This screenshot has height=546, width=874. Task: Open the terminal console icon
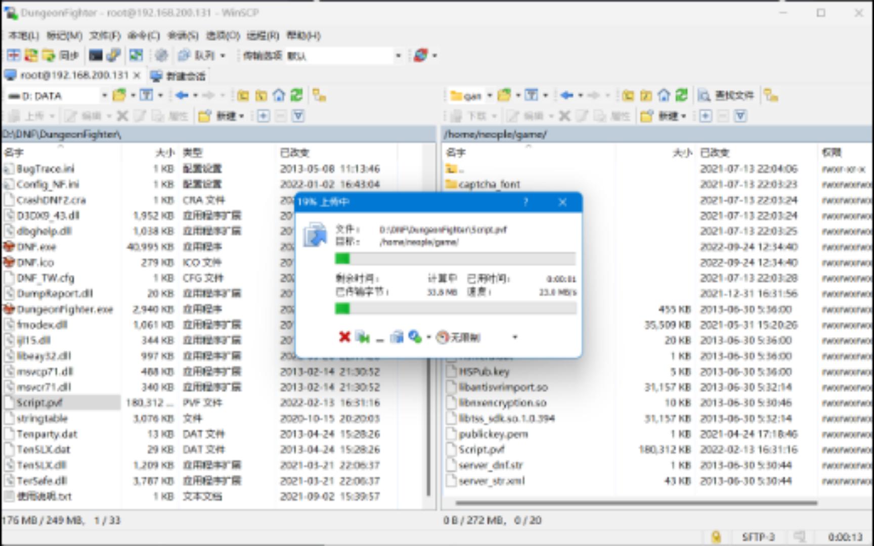96,55
